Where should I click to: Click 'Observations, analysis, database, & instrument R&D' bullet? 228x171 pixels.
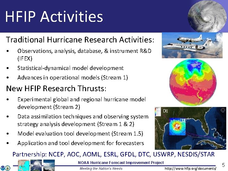pos(84,51)
